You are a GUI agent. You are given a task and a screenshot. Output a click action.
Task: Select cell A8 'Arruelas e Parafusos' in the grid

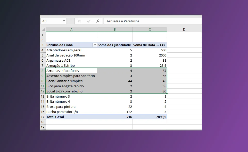tap(71, 71)
